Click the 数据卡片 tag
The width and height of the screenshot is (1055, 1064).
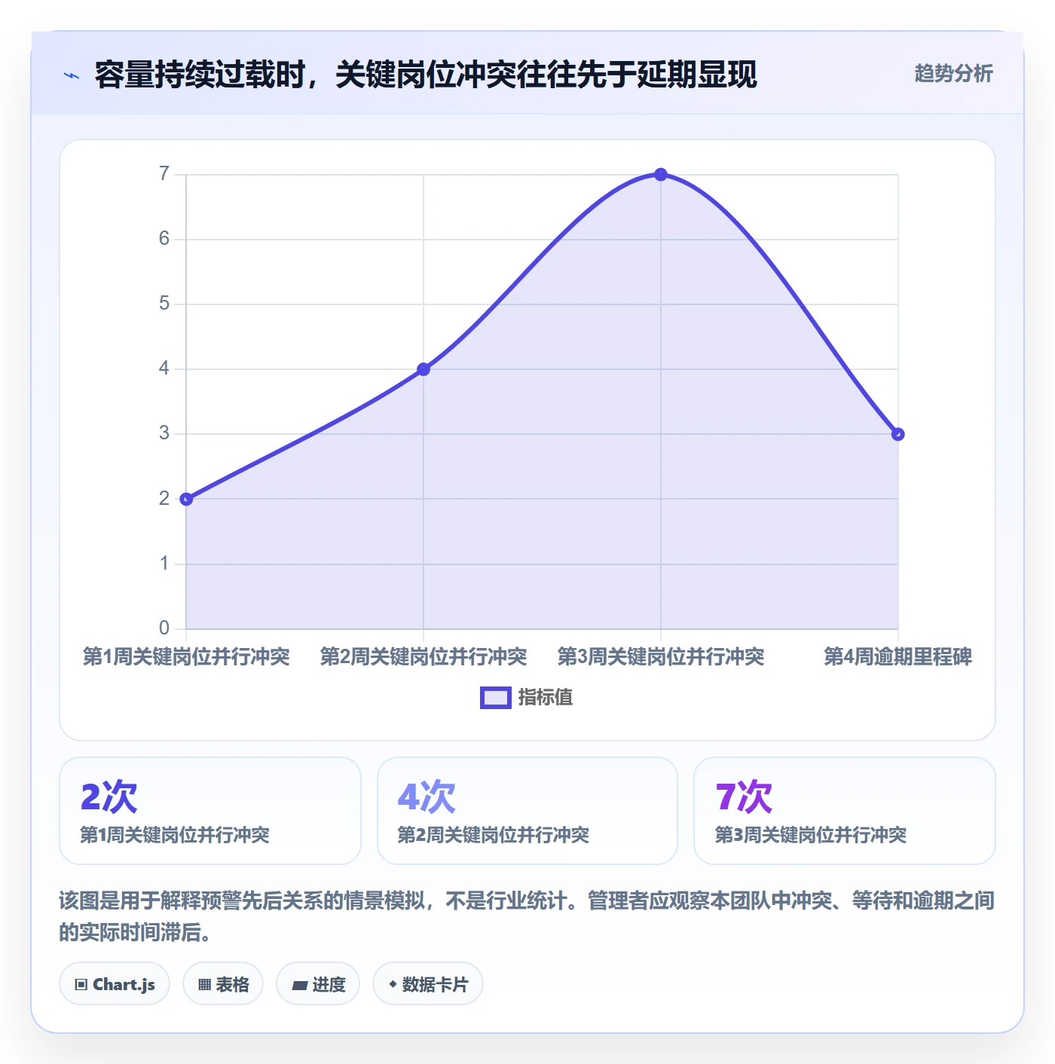pos(428,983)
